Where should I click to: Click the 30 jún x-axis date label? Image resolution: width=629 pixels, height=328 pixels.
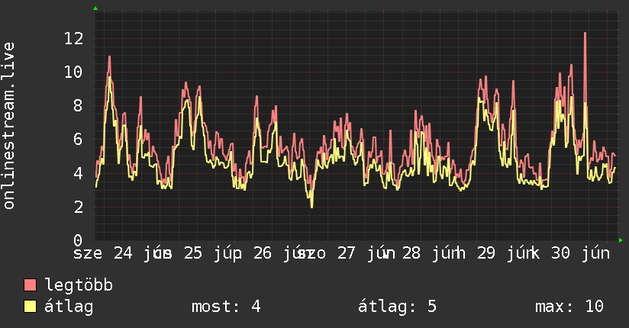(x=580, y=253)
